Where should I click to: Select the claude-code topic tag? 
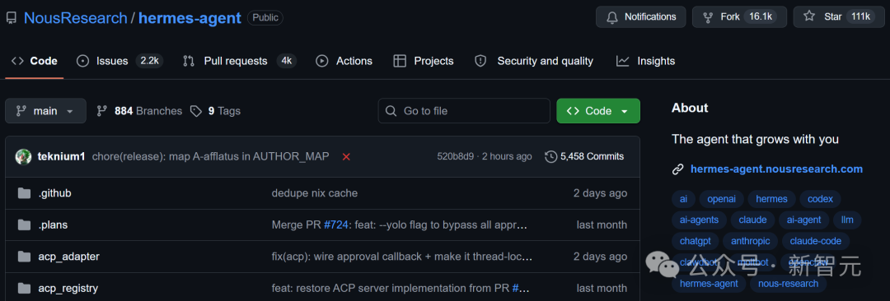point(816,241)
